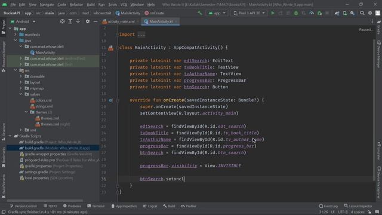
Task: Expand the layout folder
Action: click(21, 82)
